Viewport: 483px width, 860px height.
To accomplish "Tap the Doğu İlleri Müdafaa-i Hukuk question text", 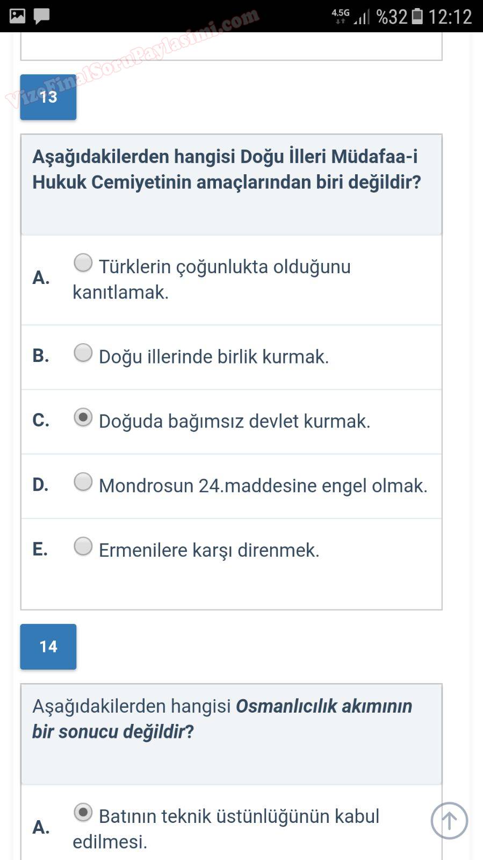I will (226, 169).
